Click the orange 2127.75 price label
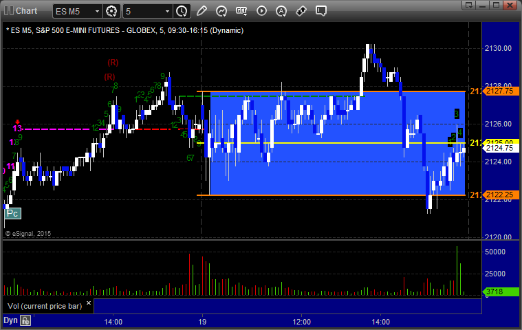Image resolution: width=522 pixels, height=330 pixels. 501,91
